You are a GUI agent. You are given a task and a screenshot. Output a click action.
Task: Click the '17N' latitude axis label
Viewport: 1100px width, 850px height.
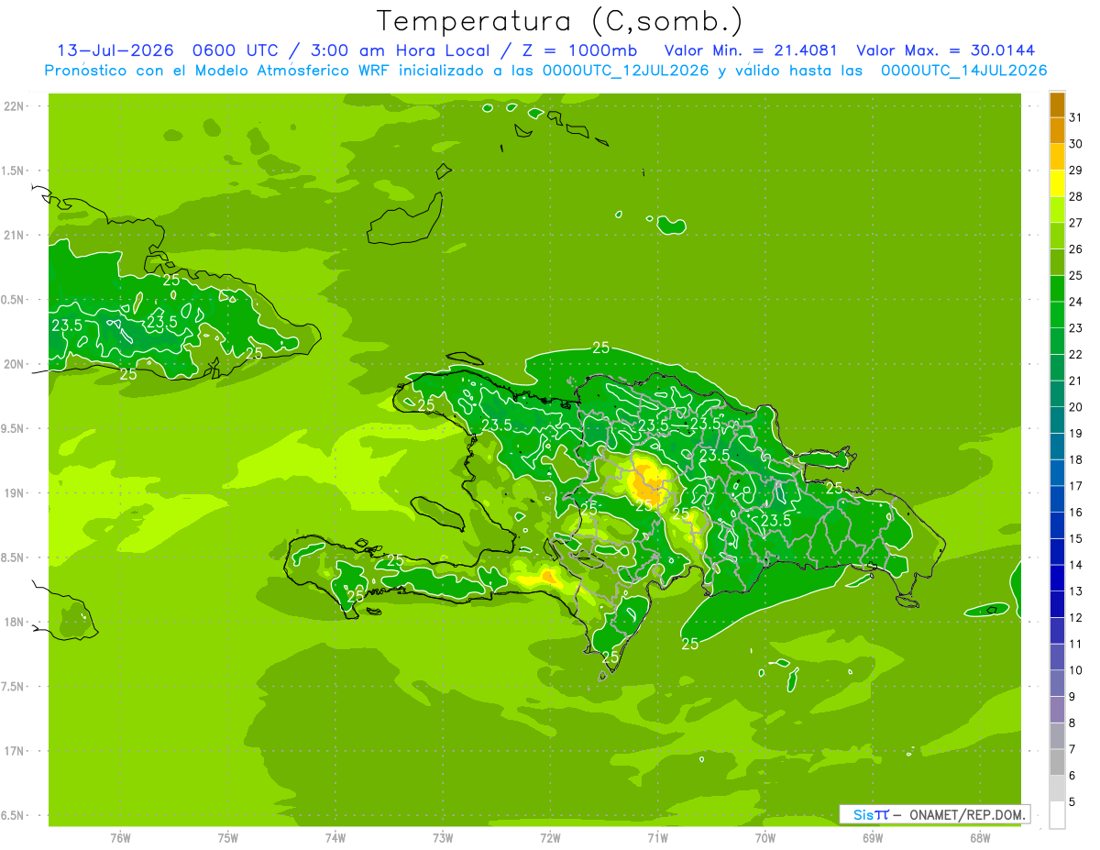pyautogui.click(x=15, y=751)
